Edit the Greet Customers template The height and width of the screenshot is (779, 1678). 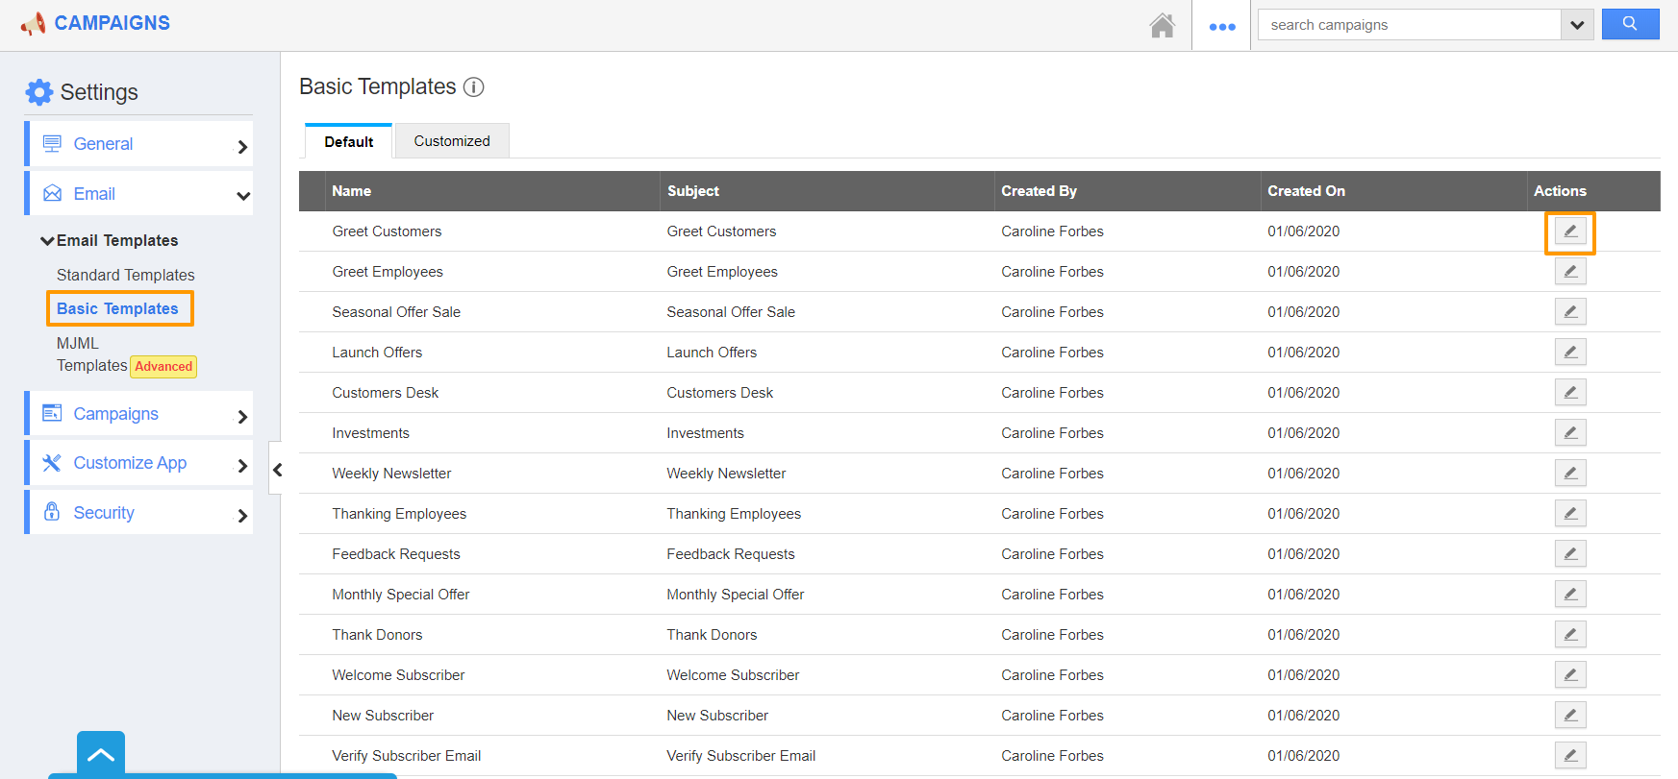click(x=1569, y=231)
